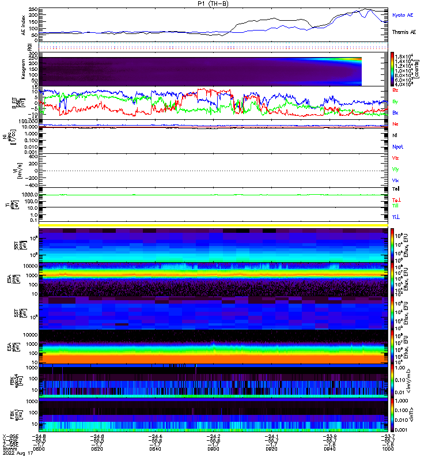Screen dimensions: 432x461
Task: Select the 1000 time tick label
Action: [388, 449]
